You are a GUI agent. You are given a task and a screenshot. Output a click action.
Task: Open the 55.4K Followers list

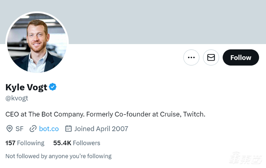pos(77,143)
